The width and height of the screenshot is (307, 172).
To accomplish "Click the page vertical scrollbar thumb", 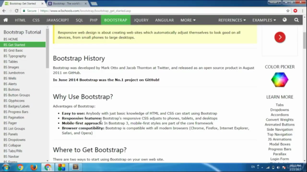I will click(x=305, y=41).
